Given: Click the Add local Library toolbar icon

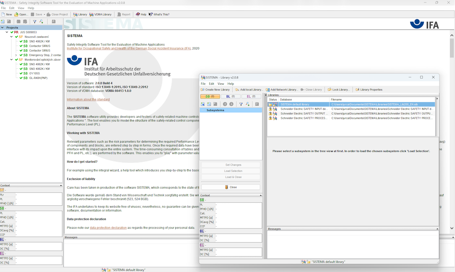Looking at the screenshot, I should 237,90.
